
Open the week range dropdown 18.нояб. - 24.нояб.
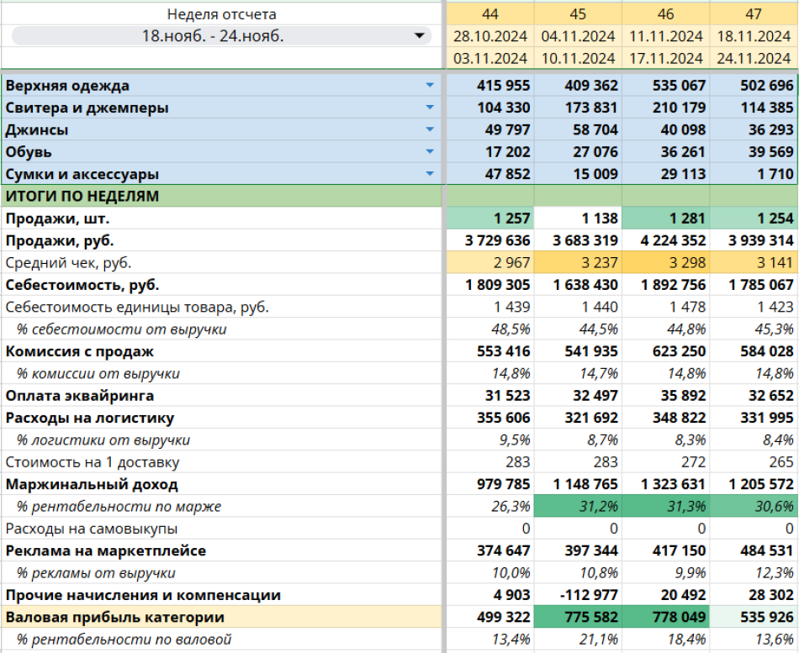coord(419,36)
